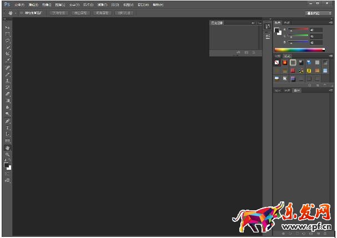Select the Hand tool in toolbox
Image resolution: width=337 pixels, height=238 pixels.
click(8, 148)
